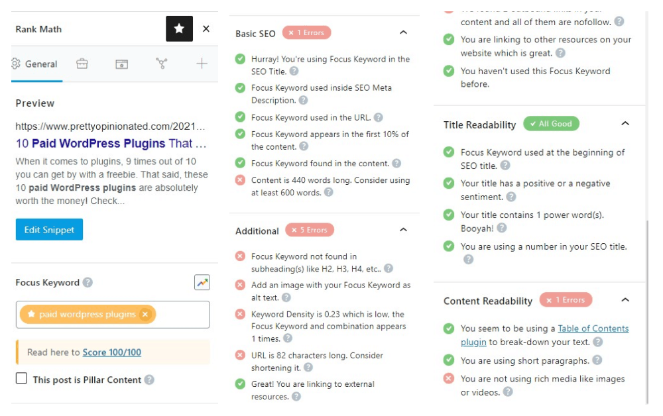
Task: Click the star favorite icon in Rank Math header
Action: coord(179,28)
